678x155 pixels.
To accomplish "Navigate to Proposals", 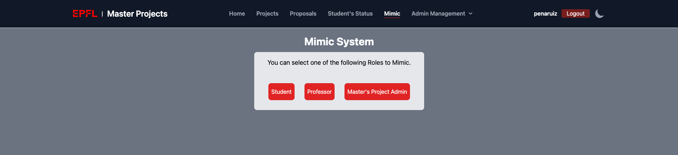I will click(303, 13).
